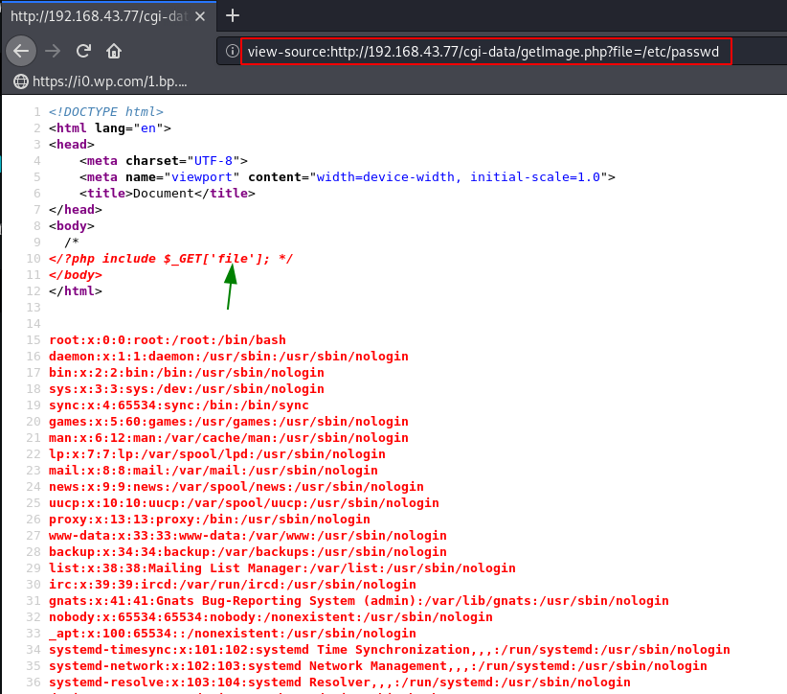This screenshot has height=694, width=787.
Task: Click the view-source URL address field
Action: pos(485,51)
